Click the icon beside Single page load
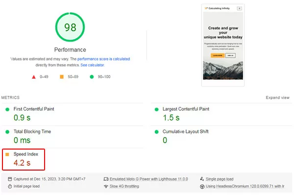The image size is (294, 195). 202,179
